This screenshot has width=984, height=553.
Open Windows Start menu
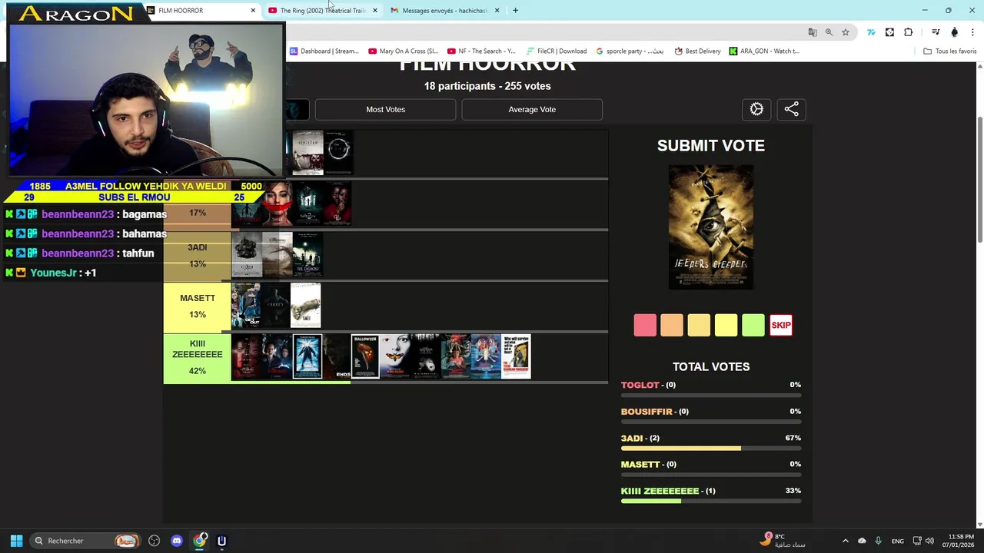point(16,541)
